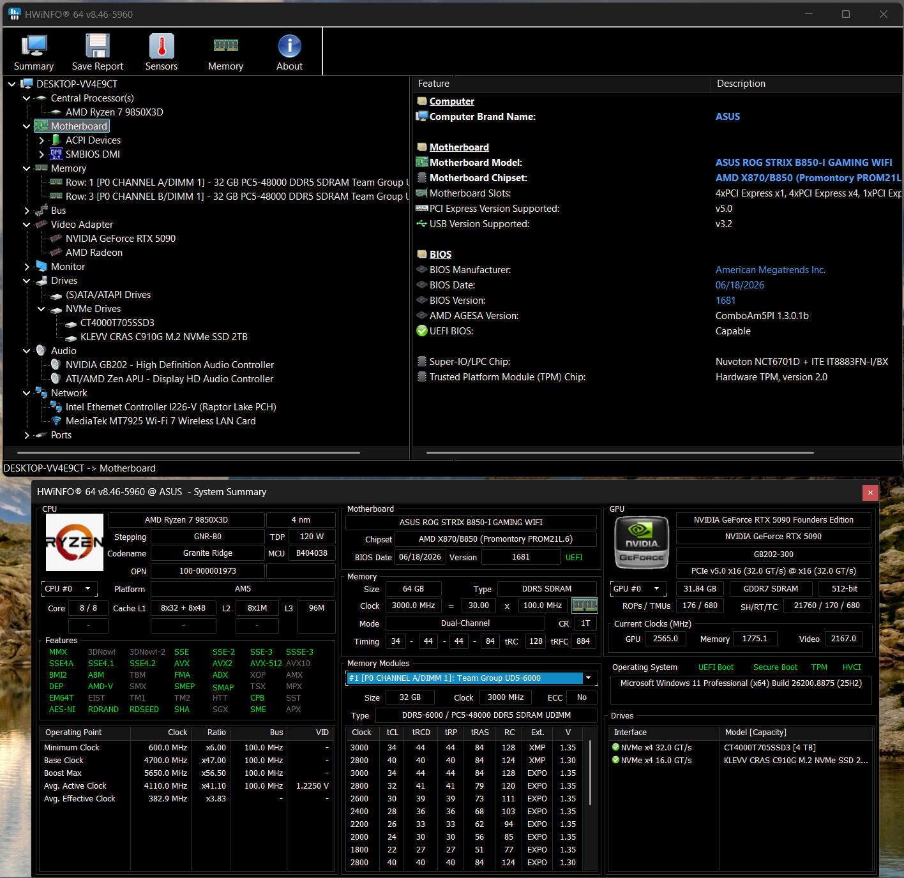904x878 pixels.
Task: Select AMD Radeon tree item
Action: [x=94, y=252]
